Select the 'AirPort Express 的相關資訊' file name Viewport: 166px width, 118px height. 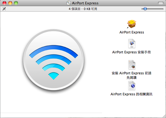tap(131, 94)
